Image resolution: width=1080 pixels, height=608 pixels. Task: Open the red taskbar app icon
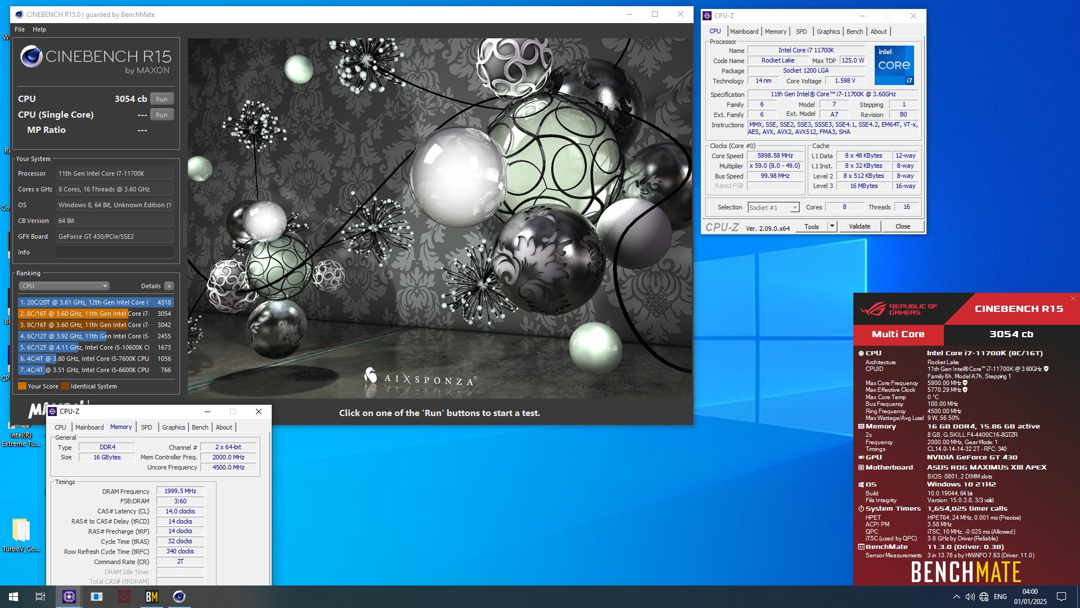(x=124, y=597)
